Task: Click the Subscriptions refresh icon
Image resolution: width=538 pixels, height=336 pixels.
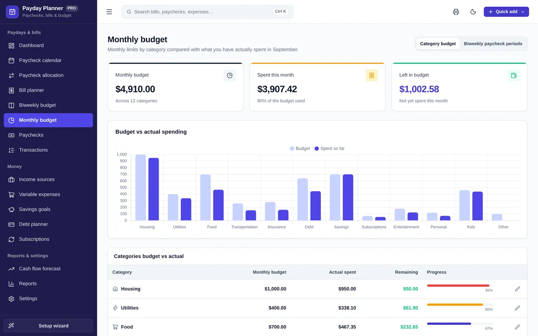Action: click(12, 239)
